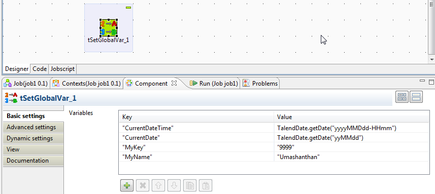This screenshot has width=435, height=194.
Task: Select the Component view tab
Action: 151,83
